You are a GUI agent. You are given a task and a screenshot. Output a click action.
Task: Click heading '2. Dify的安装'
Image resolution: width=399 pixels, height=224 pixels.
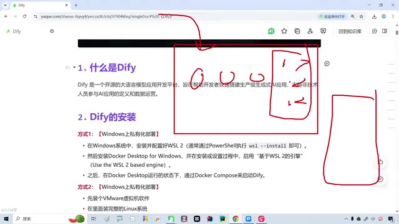pyautogui.click(x=107, y=117)
